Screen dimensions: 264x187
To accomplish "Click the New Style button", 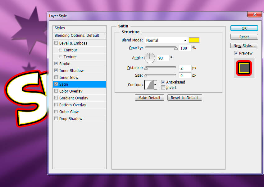I will pyautogui.click(x=244, y=46).
